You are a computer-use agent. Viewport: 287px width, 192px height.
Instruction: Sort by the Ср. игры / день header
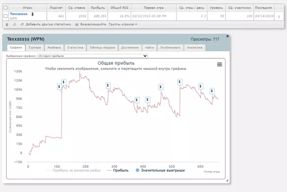point(191,8)
